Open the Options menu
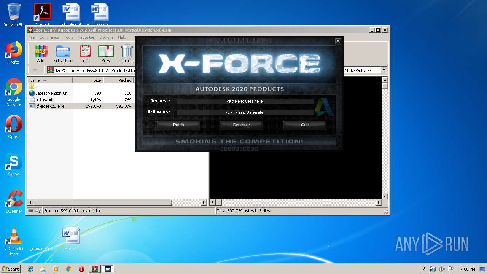Image resolution: width=487 pixels, height=274 pixels. pyautogui.click(x=107, y=37)
